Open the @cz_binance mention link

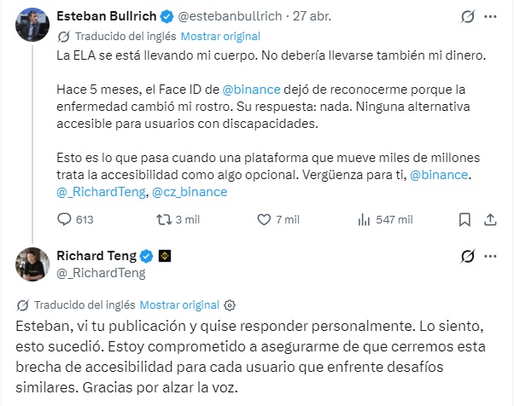point(189,192)
